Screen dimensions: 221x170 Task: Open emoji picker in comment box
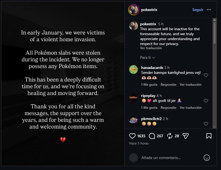pyautogui.click(x=207, y=158)
